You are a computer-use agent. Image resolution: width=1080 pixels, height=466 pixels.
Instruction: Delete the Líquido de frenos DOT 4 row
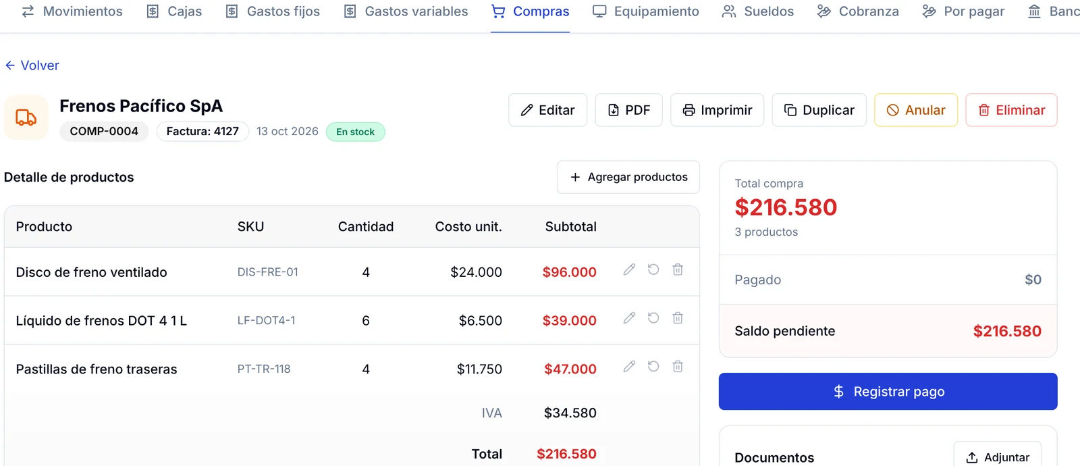[678, 318]
